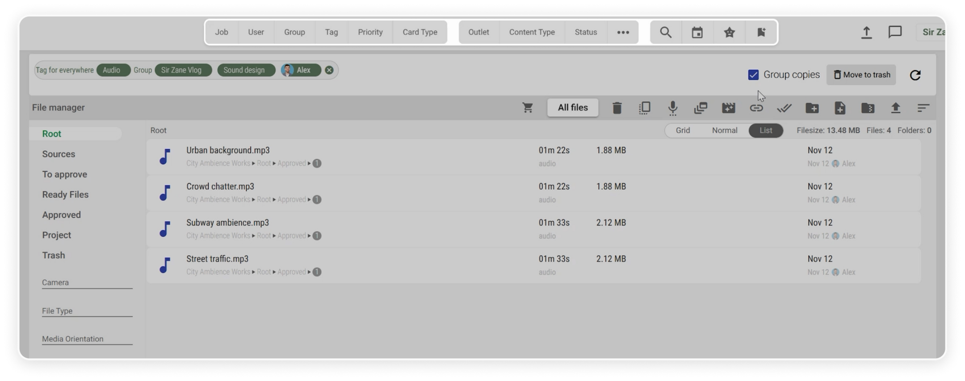Open the Priority filter dropdown
The width and height of the screenshot is (965, 381).
(370, 32)
